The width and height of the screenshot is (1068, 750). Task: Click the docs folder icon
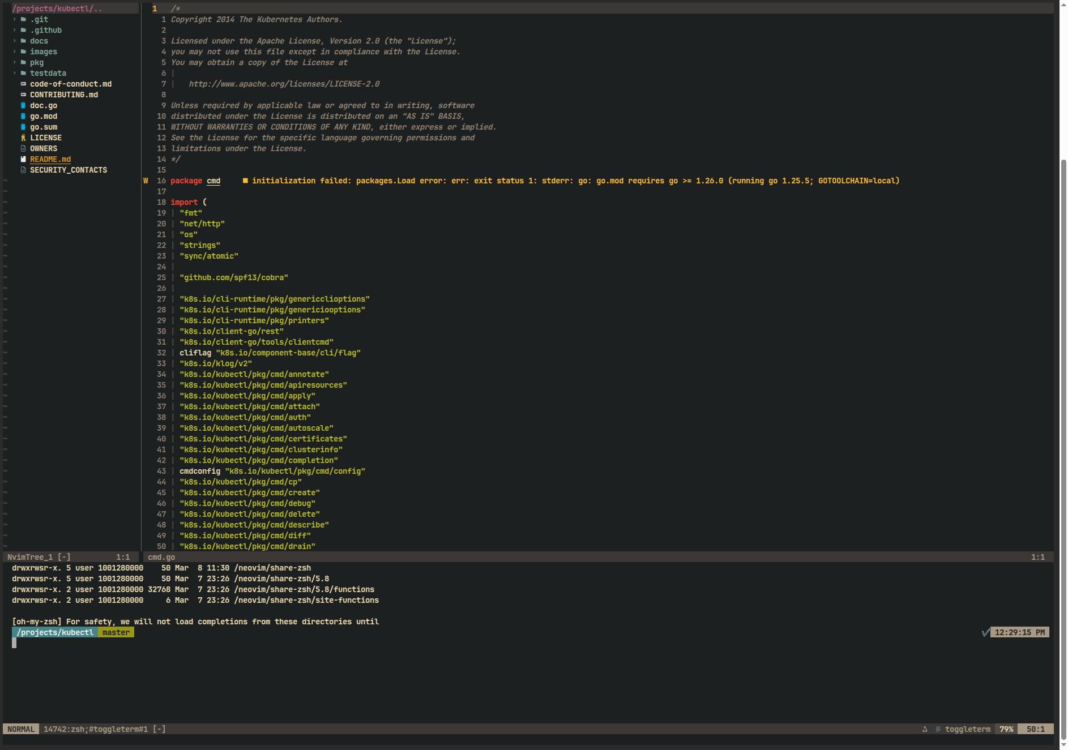23,41
